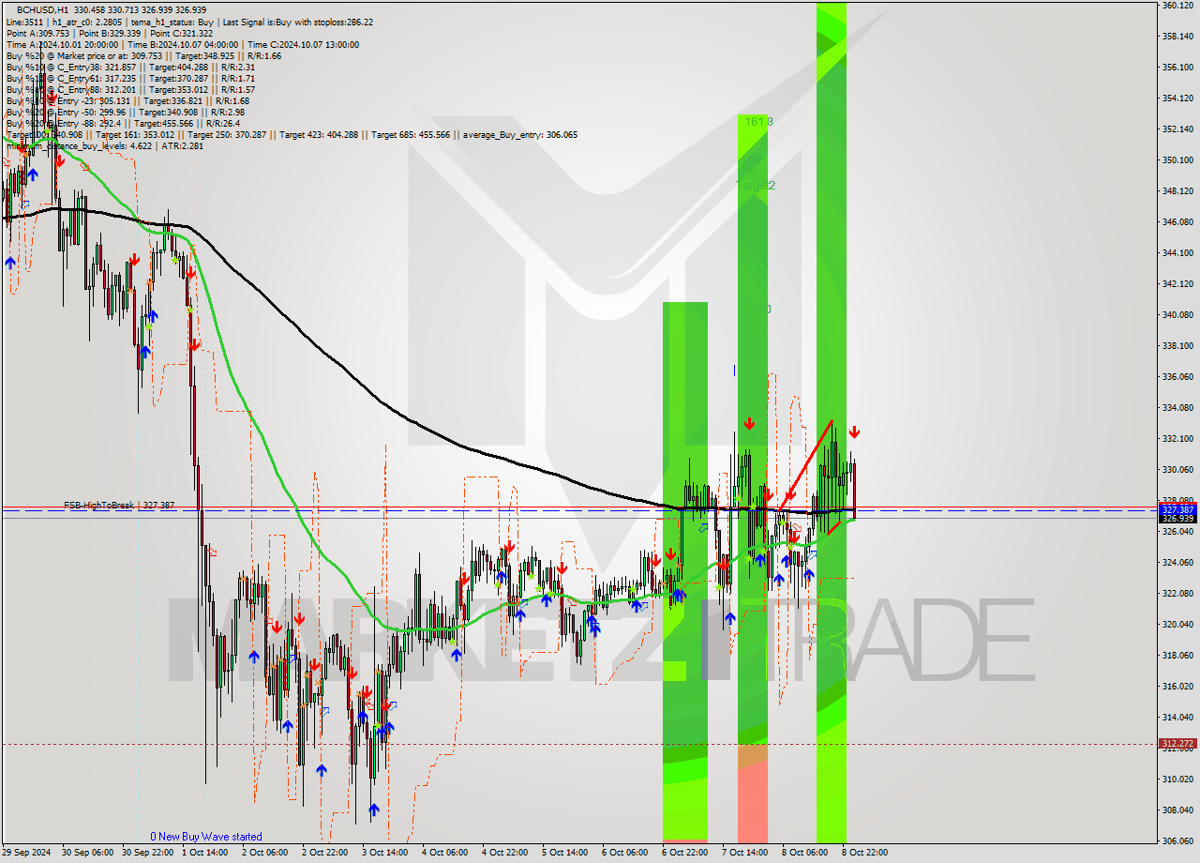The image size is (1200, 863).
Task: Click the '29 Sep 2024' time axis label
Action: click(x=26, y=853)
